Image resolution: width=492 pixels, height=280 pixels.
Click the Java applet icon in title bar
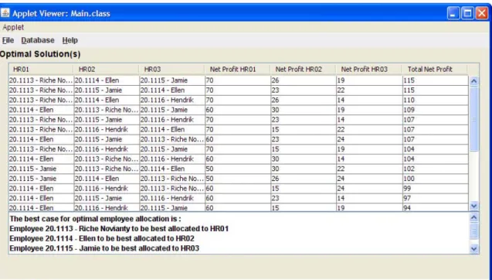5,13
